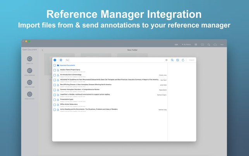Check Bee Afflicting Disease checkbox

55,85
